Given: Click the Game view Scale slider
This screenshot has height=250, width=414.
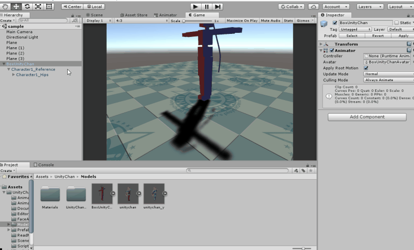Looking at the screenshot, I should coord(198,21).
